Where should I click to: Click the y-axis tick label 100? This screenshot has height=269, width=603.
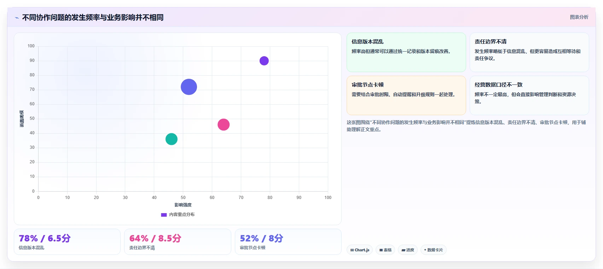[x=31, y=46]
